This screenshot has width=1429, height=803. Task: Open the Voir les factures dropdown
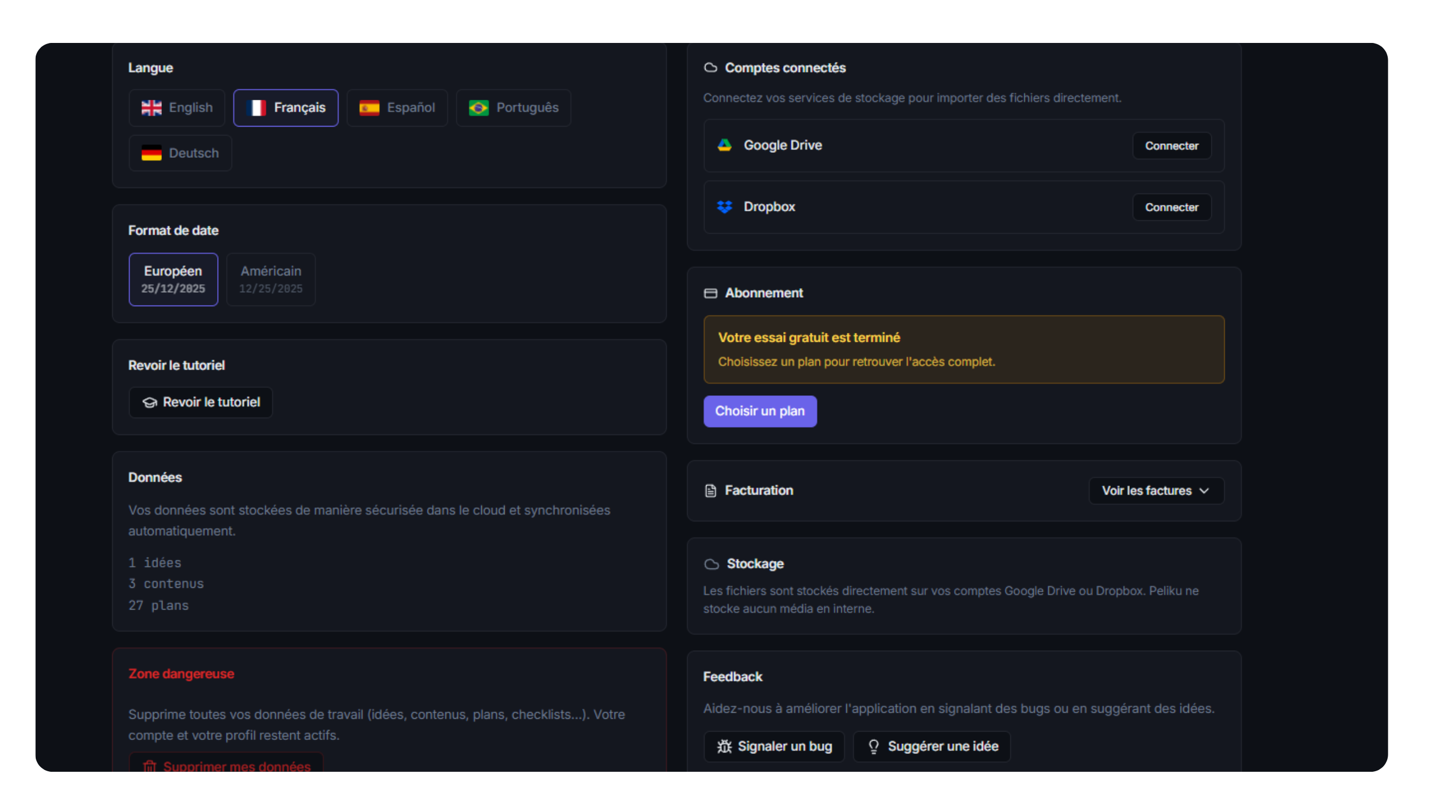(x=1155, y=491)
